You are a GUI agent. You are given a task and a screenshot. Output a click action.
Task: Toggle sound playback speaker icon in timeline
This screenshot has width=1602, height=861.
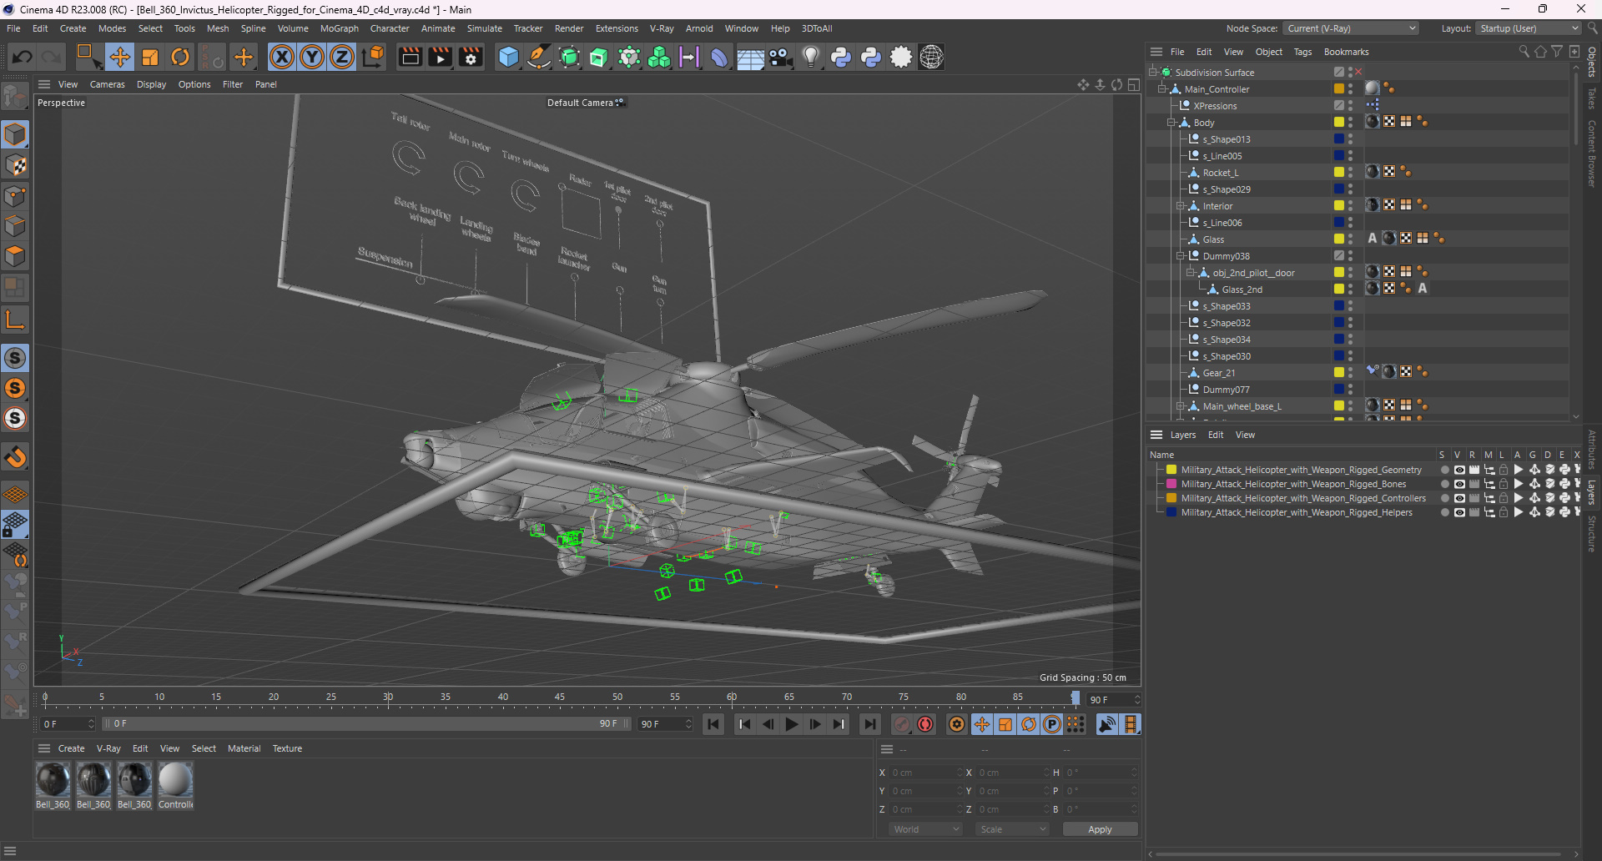[1107, 724]
